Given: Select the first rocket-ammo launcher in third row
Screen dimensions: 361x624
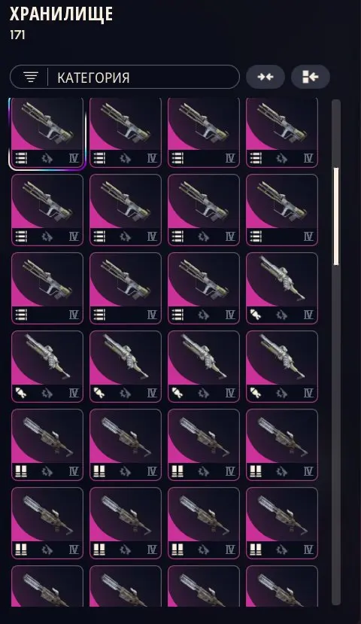Looking at the screenshot, I should coord(282,288).
